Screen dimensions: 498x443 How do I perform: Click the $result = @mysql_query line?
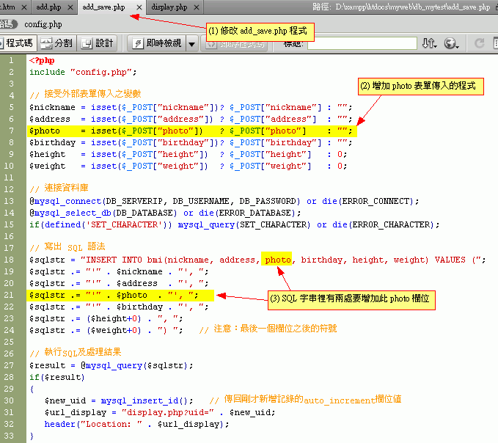coord(111,366)
